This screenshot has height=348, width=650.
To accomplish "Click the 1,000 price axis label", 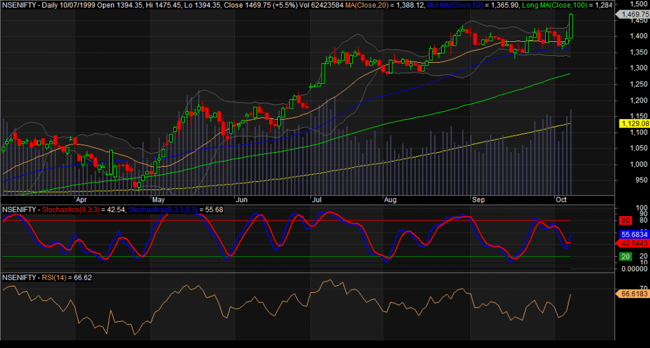I will point(639,164).
